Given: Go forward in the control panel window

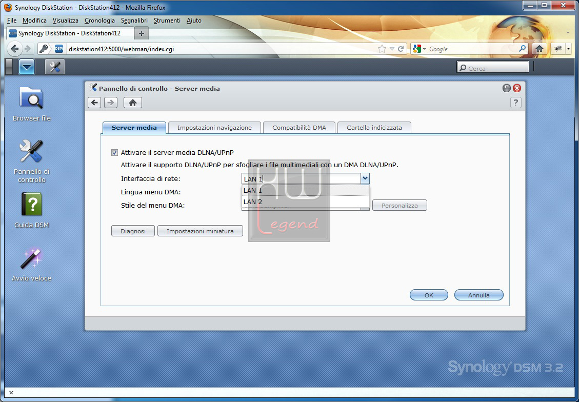Looking at the screenshot, I should [111, 103].
